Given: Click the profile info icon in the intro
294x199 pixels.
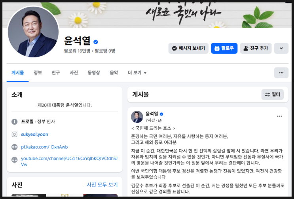Looking at the screenshot, I should [x=14, y=121].
